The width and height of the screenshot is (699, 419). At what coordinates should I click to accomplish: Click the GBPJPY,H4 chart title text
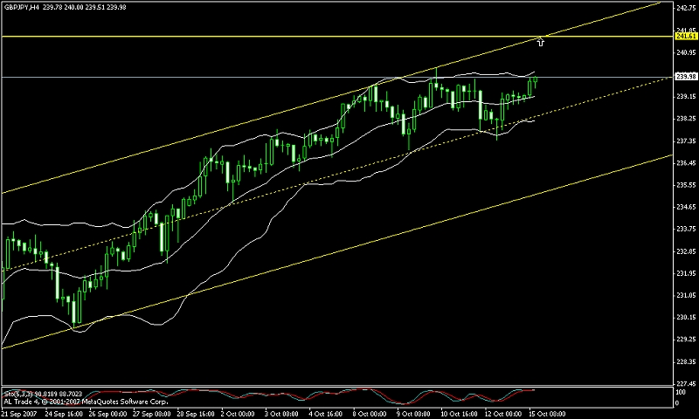point(21,7)
